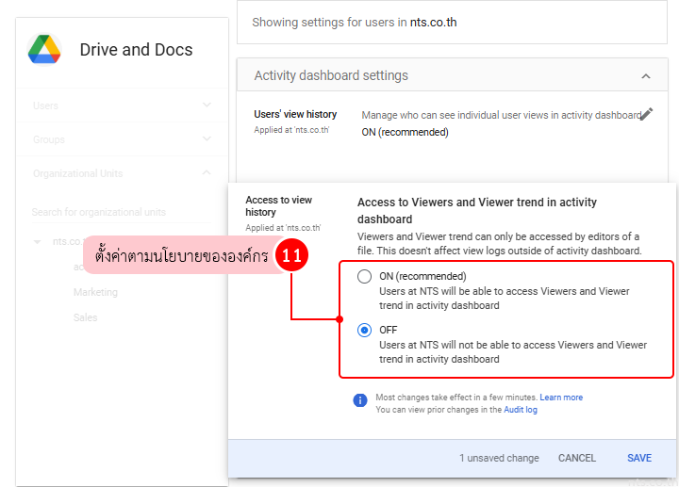
Task: Collapse the Organizational Units section
Action: (x=207, y=173)
